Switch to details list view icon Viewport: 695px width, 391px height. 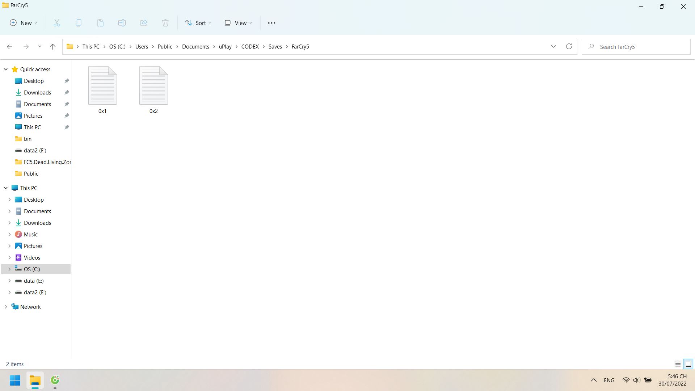click(678, 364)
